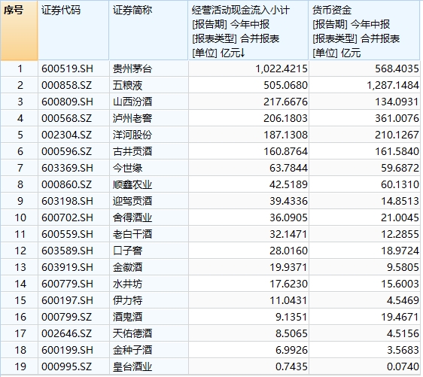Sort by 证券代码 column header
The image size is (423, 377).
coord(73,30)
